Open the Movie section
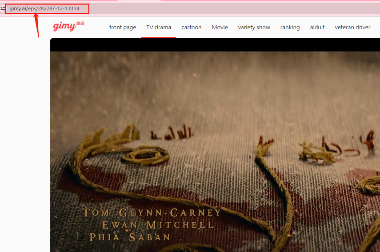The width and height of the screenshot is (380, 252). coord(220,28)
